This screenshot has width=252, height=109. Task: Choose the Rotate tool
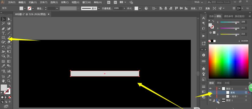[x=3, y=47]
